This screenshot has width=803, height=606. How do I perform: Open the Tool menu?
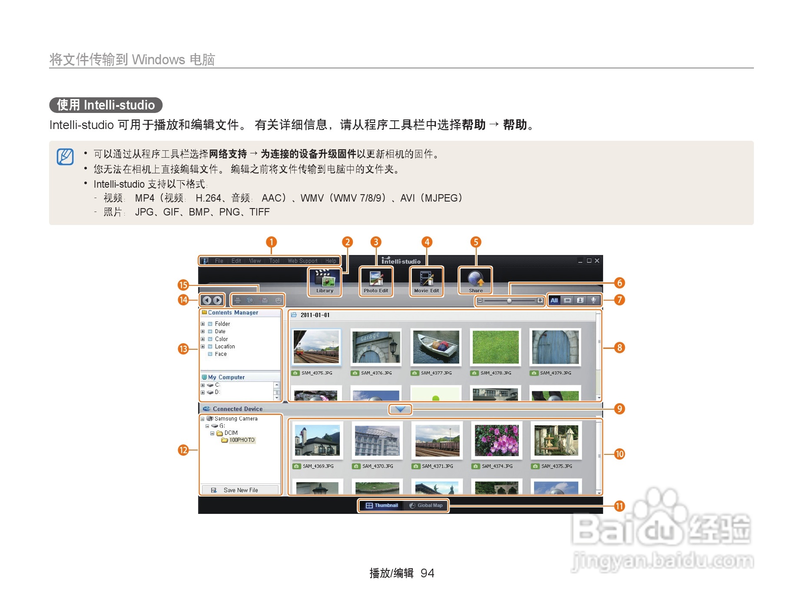pos(274,261)
